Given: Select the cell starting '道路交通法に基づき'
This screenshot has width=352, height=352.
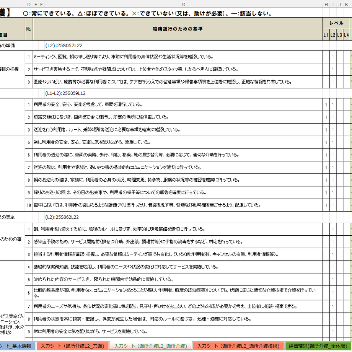Looking at the screenshot, I should click(x=178, y=117).
